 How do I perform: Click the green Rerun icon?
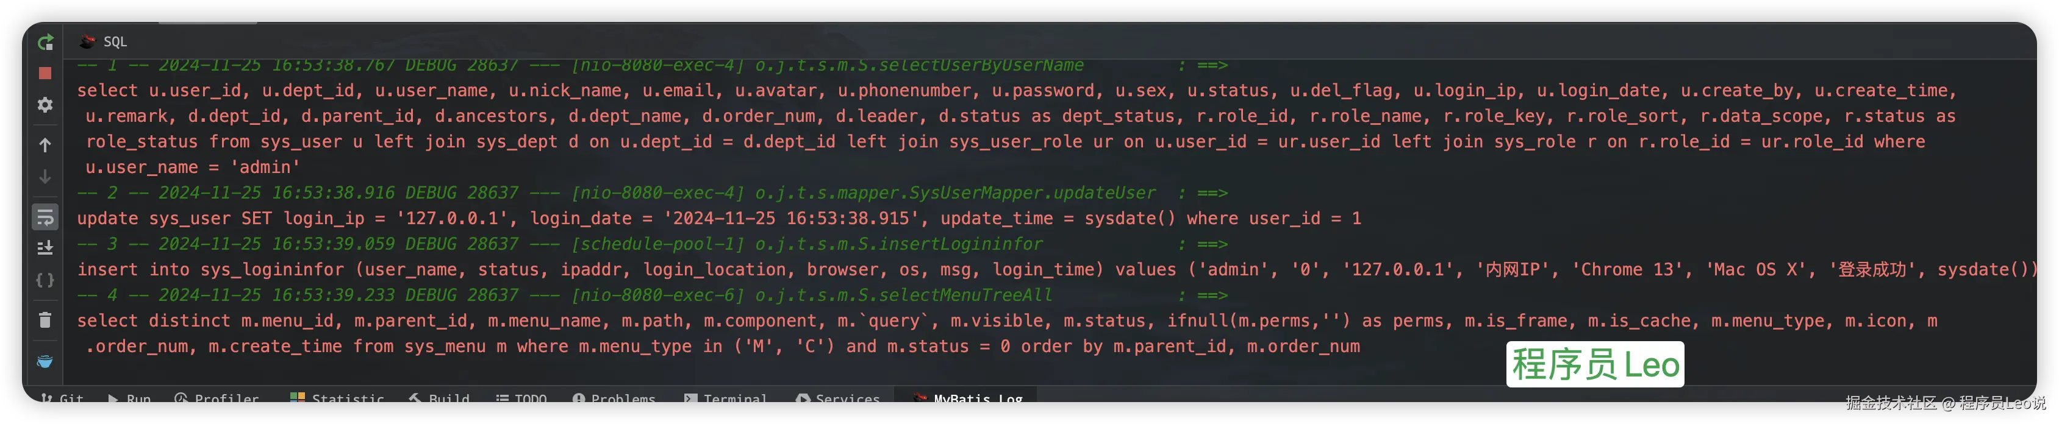point(46,41)
